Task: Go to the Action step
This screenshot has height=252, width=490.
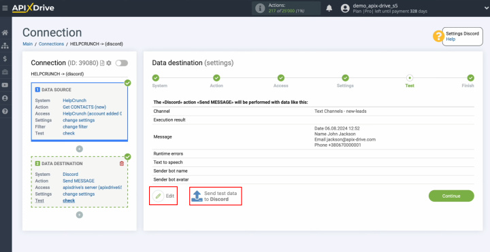Action: tap(216, 78)
